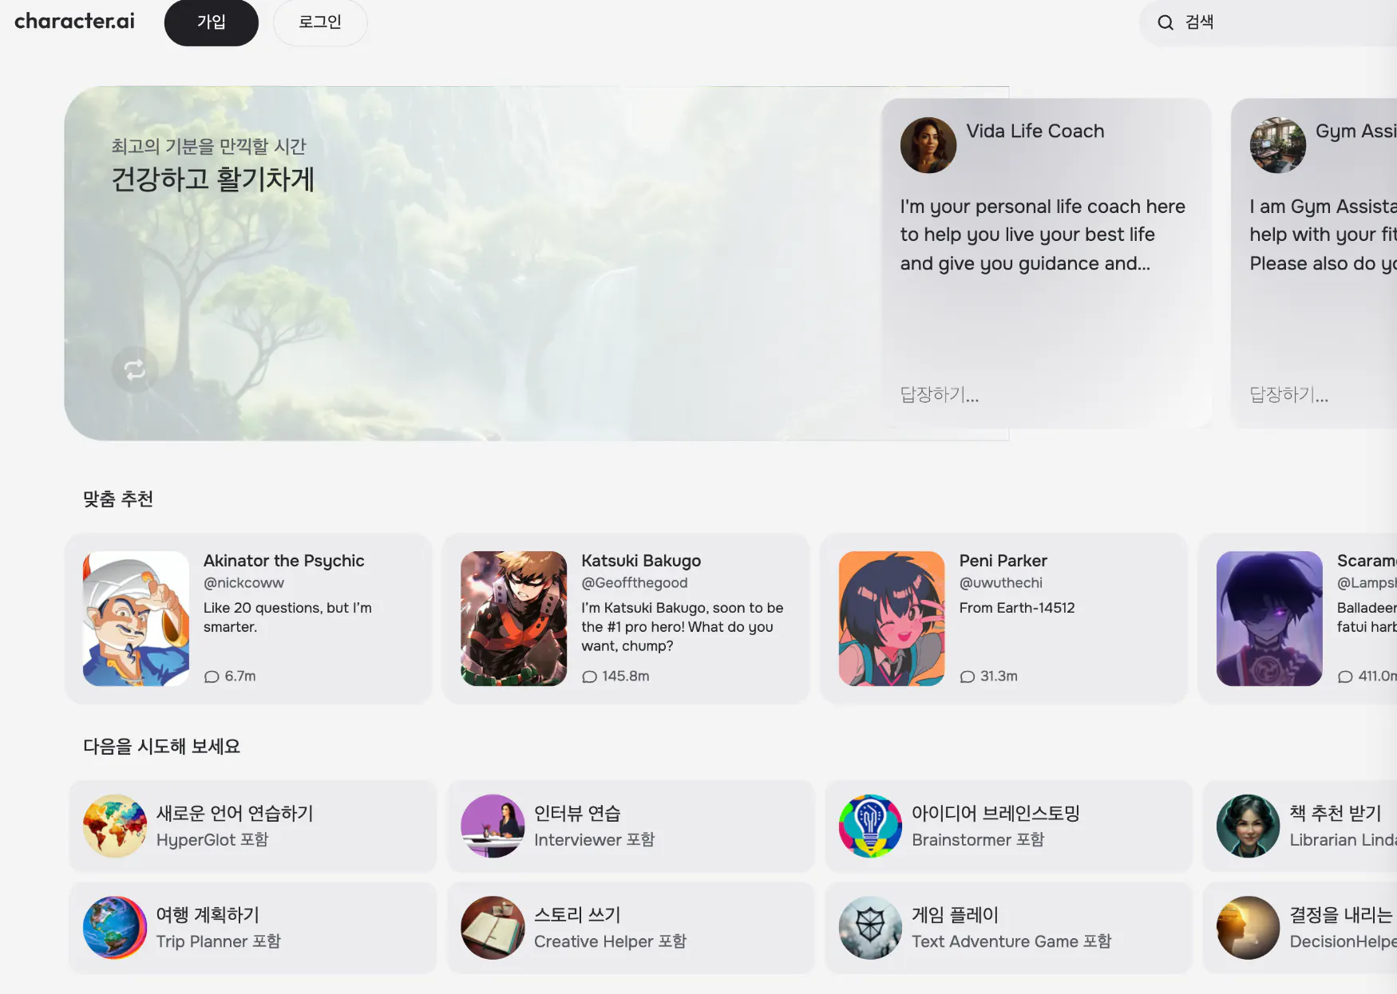This screenshot has width=1397, height=994.
Task: Click Peni Parker's avatar image
Action: point(890,618)
